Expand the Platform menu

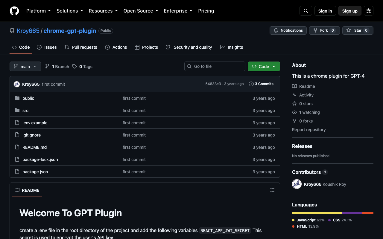38,11
